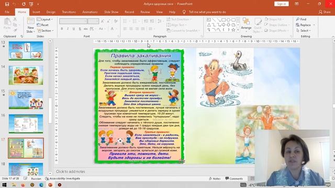The height and width of the screenshot is (188, 335).
Task: Select the Star shape in shapes gallery
Action: tap(233, 30)
